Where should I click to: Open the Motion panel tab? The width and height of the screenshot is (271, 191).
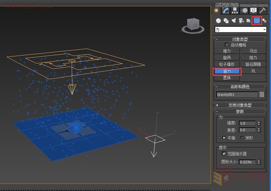244,10
